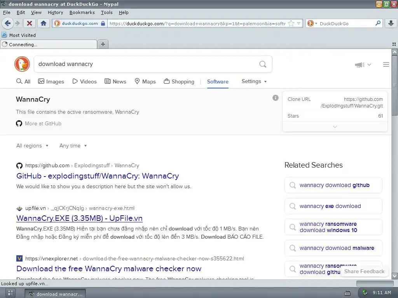Open the WannaCry.EXE UpFile.vn result link
This screenshot has width=398, height=298.
[x=79, y=218]
